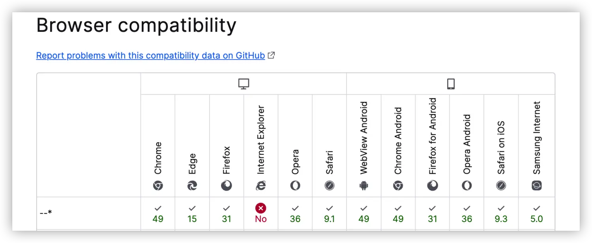Image resolution: width=592 pixels, height=243 pixels.
Task: Expand Chrome version 49 support details
Action: pyautogui.click(x=158, y=214)
